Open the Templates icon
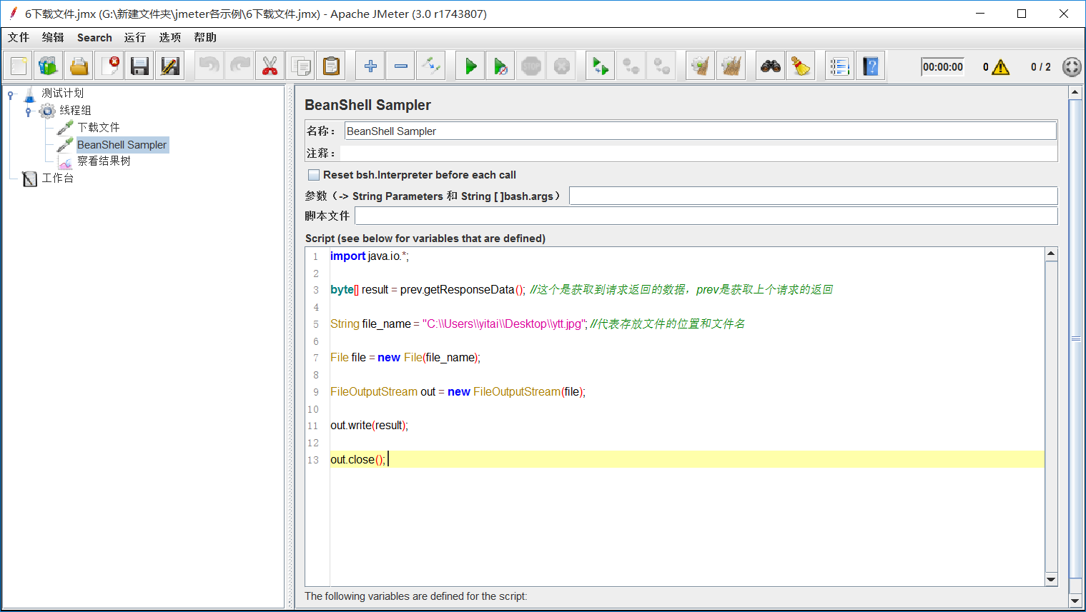1086x612 pixels. 49,66
